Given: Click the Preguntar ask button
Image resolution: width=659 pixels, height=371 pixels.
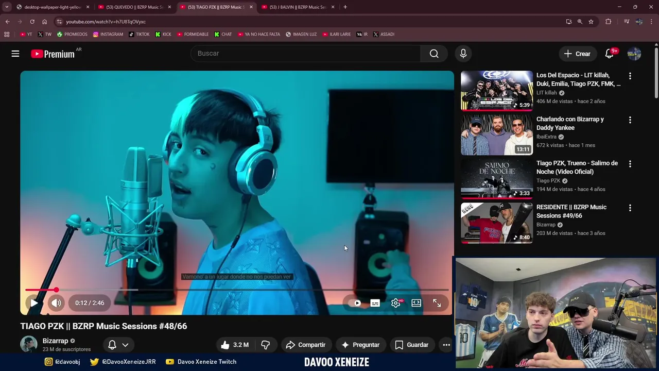Looking at the screenshot, I should coord(360,345).
